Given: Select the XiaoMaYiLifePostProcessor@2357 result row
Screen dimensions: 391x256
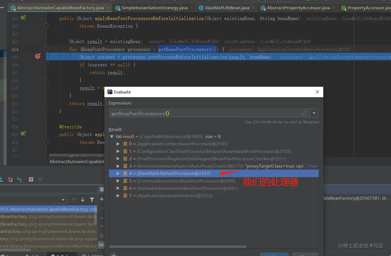Looking at the screenshot, I should (214, 173).
